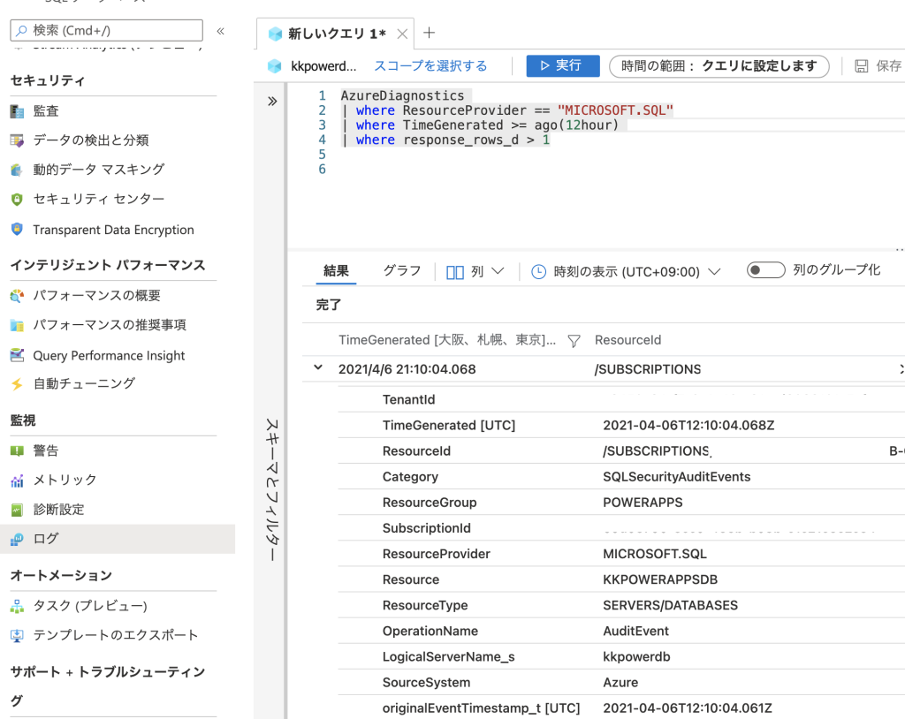Click タスク (プレビュー) icon
905x719 pixels.
18,606
